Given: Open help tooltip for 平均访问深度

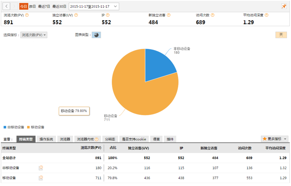Looking at the screenshot, I should [267, 15].
